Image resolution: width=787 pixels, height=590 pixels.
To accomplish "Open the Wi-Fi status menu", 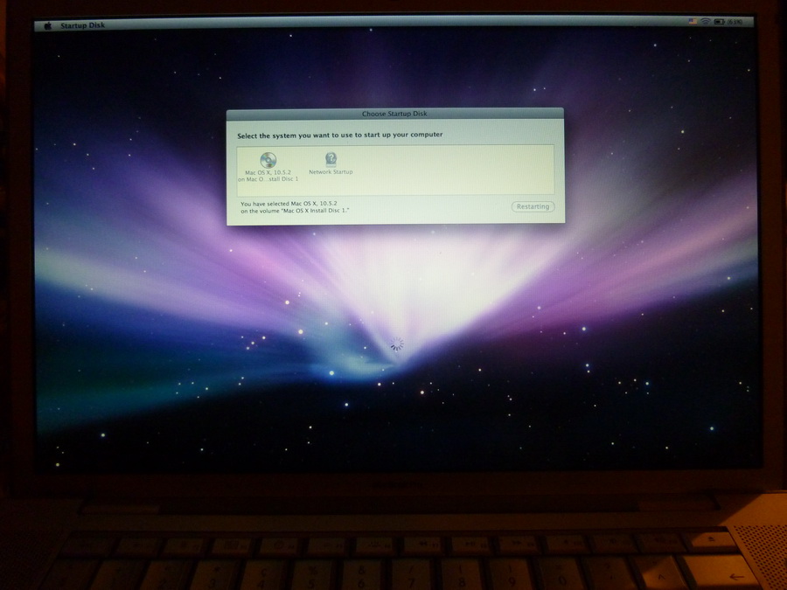I will click(706, 22).
